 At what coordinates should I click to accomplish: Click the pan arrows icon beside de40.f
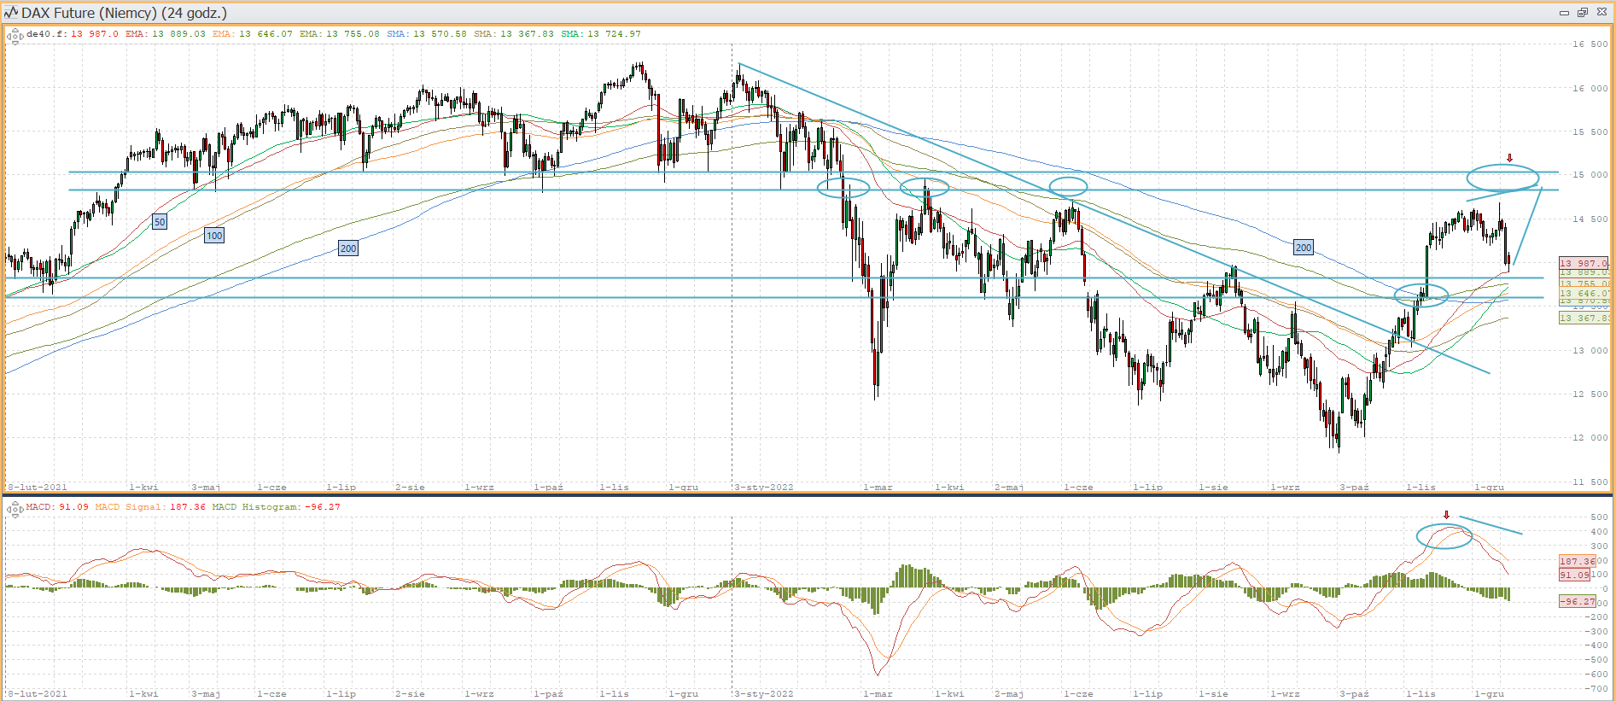click(x=15, y=35)
